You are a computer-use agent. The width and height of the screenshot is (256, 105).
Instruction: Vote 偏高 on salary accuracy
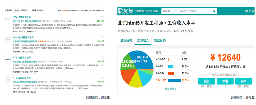pyautogui.click(x=244, y=81)
